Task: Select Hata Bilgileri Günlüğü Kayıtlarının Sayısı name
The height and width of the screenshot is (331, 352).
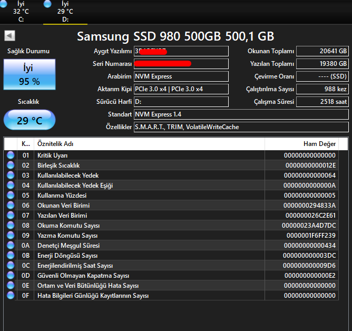Action: (93, 296)
